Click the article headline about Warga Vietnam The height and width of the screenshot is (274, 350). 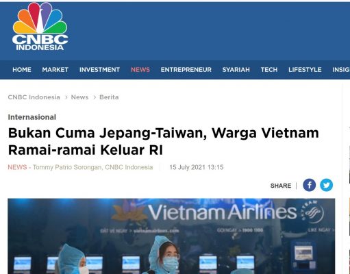pos(164,141)
